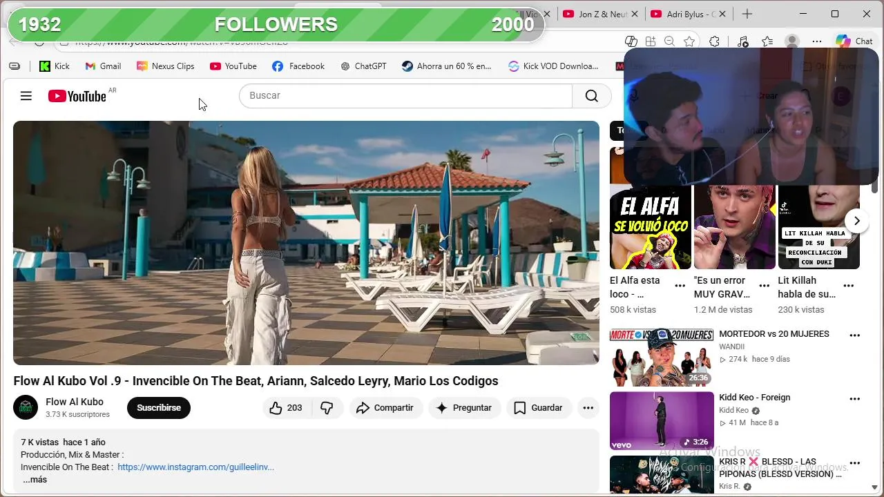
Task: Open the media control music icon
Action: [x=742, y=41]
